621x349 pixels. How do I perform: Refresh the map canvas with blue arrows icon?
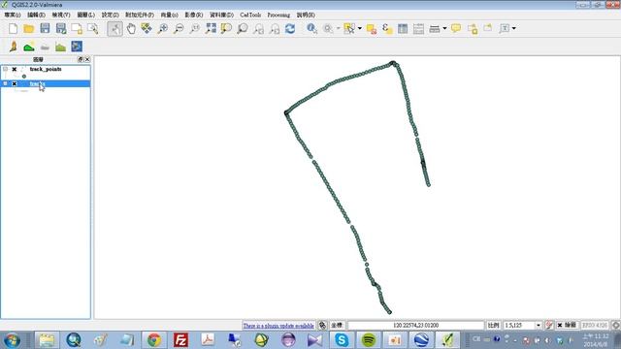pyautogui.click(x=290, y=28)
